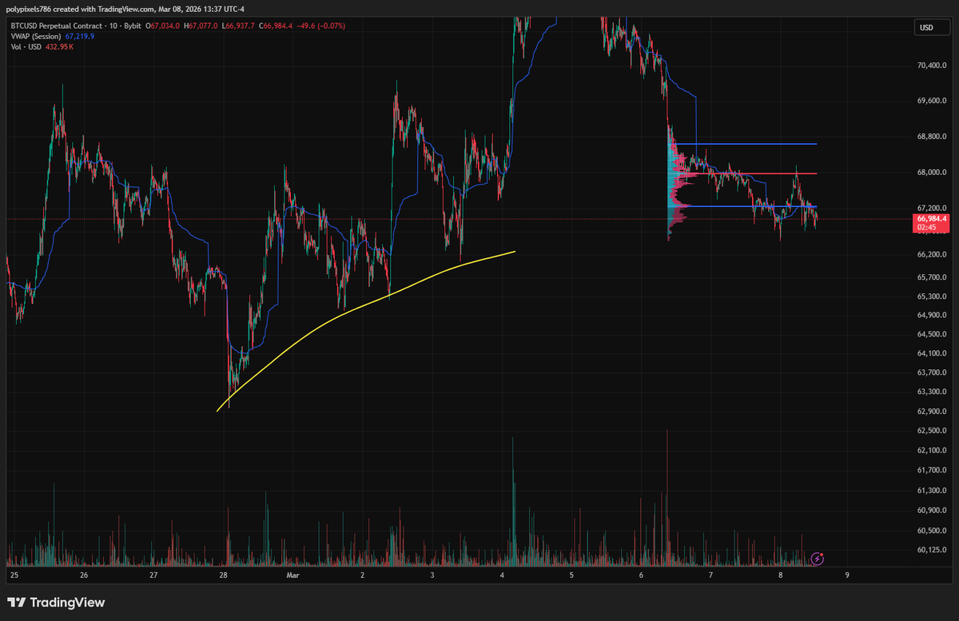
Task: Click the lightning bolt icon on the chart
Action: (x=818, y=557)
